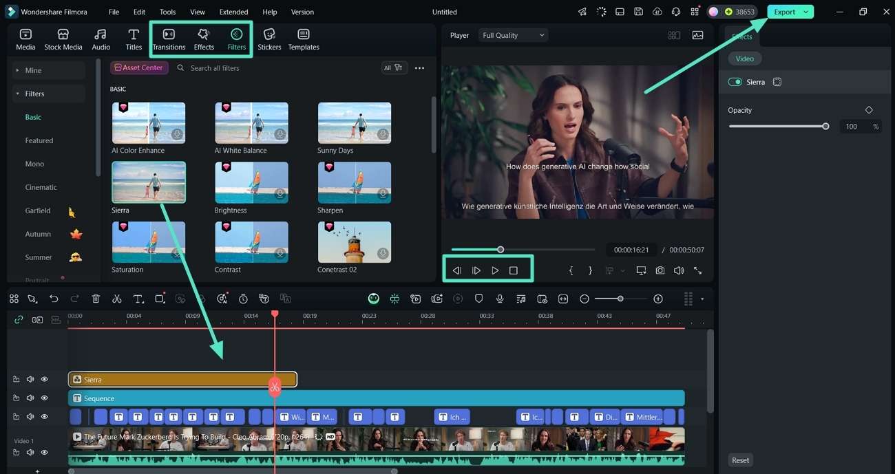Click the snapshot image view icon in player
The width and height of the screenshot is (895, 474).
coord(697,35)
